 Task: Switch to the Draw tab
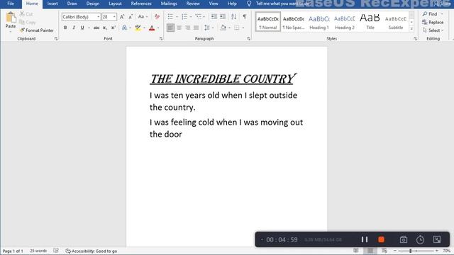pyautogui.click(x=72, y=4)
